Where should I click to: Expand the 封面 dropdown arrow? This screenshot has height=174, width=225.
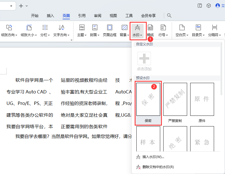pyautogui.click(x=98, y=35)
